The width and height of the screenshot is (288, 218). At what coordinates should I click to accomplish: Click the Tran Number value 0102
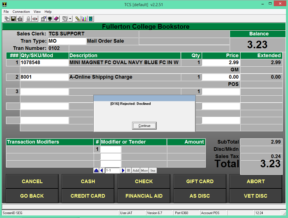(54, 48)
